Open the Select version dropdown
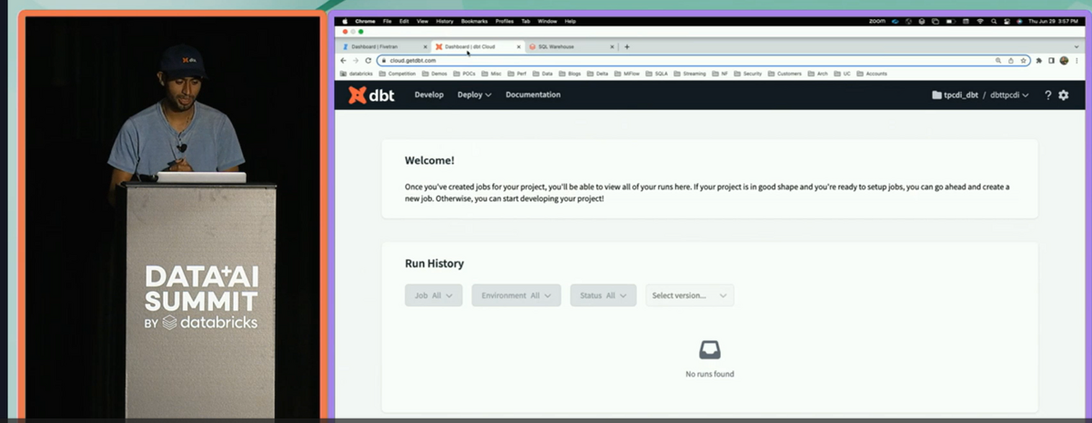This screenshot has height=423, width=1092. 690,296
